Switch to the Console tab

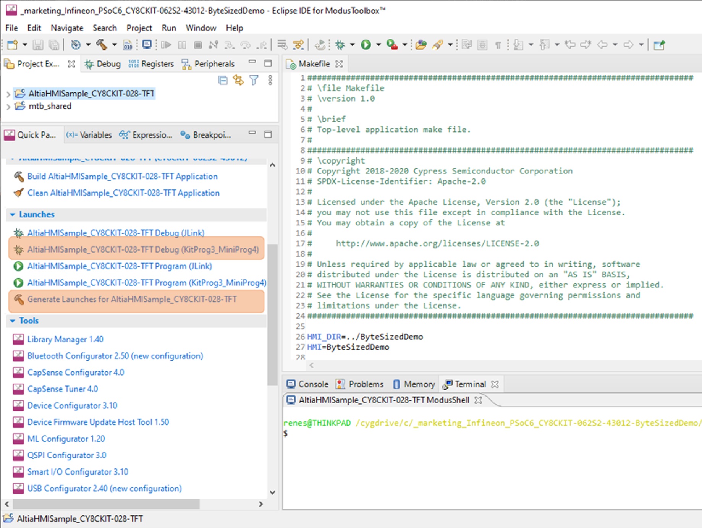click(x=307, y=384)
